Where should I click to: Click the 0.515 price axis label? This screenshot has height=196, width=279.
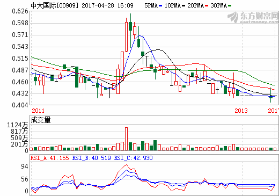click(20, 59)
